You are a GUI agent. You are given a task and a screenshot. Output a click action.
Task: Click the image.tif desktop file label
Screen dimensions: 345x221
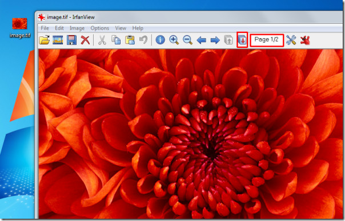tap(20, 35)
